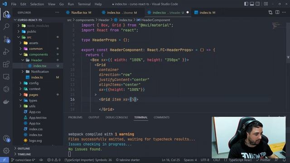
Task: Open App.test.tsx in Explorer
Action: click(38, 118)
